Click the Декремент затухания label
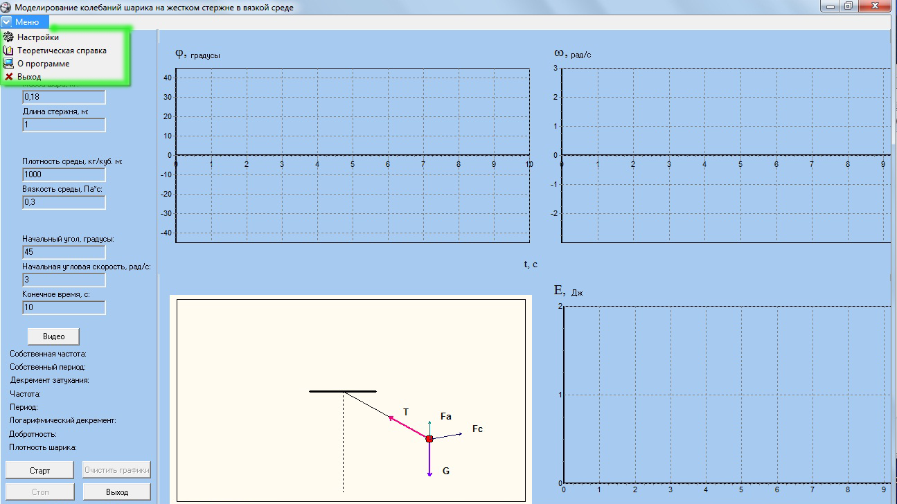The width and height of the screenshot is (897, 504). pyautogui.click(x=50, y=380)
